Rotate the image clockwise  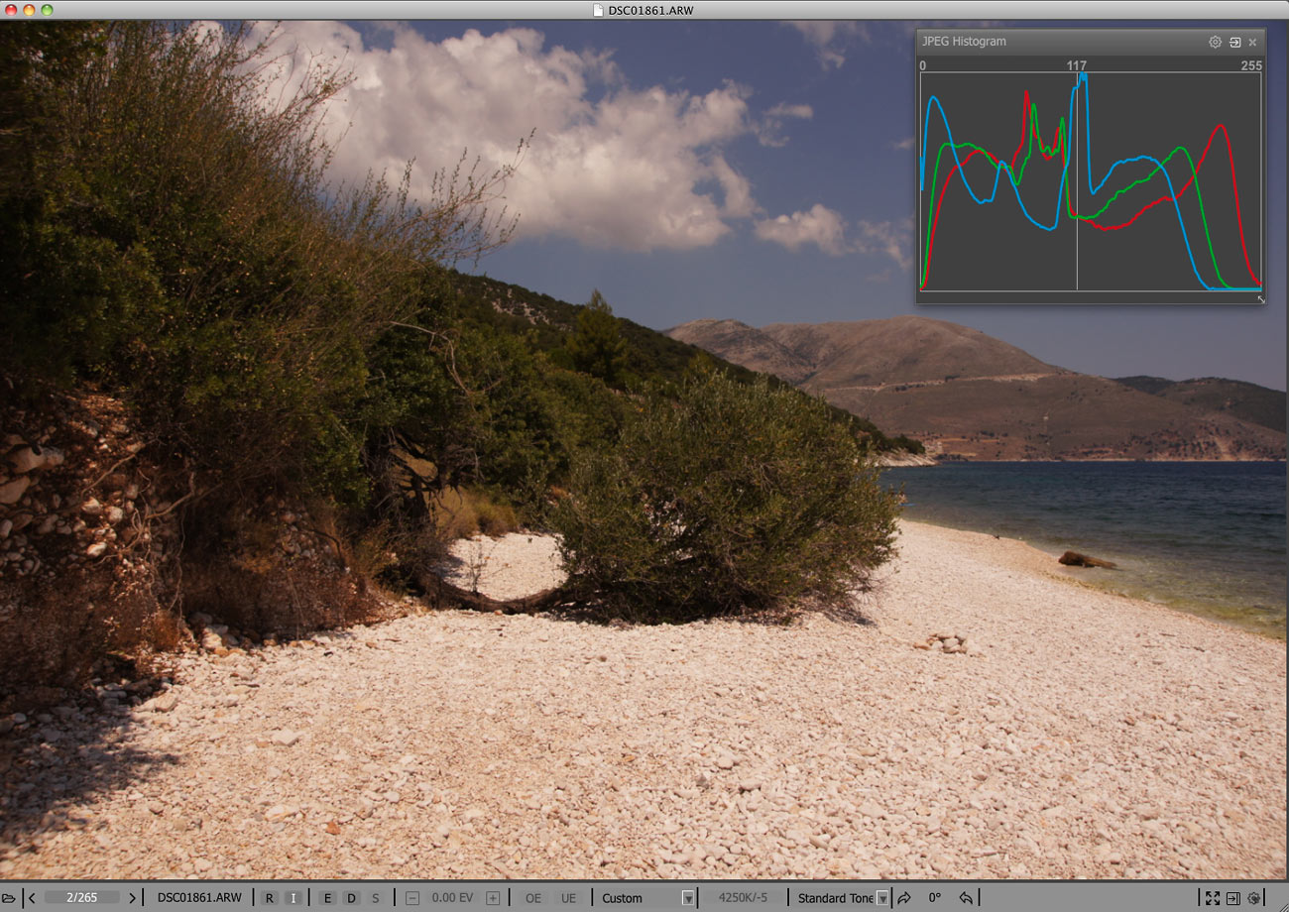903,898
